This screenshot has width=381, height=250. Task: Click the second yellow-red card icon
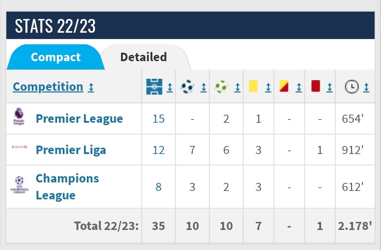pyautogui.click(x=284, y=86)
